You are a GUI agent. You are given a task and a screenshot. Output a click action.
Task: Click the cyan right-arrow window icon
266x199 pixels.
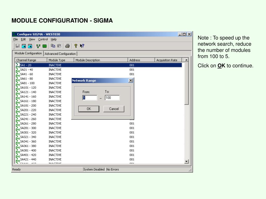pos(30,46)
